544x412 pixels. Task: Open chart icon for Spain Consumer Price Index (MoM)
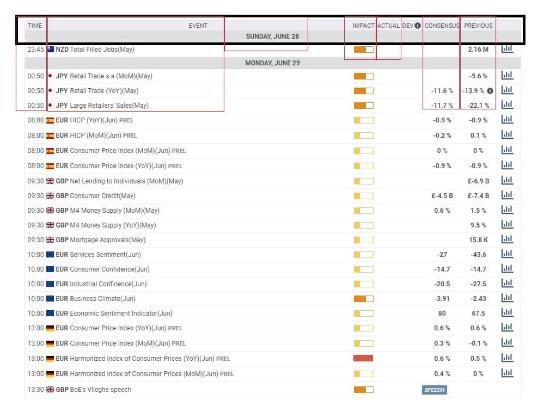(x=507, y=150)
